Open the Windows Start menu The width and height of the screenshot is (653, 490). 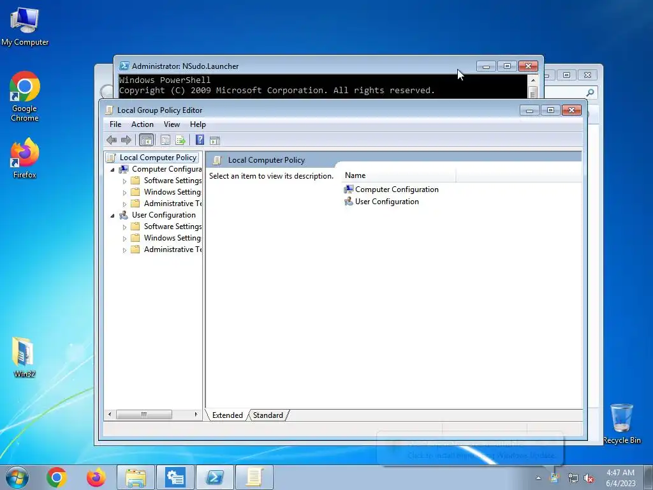click(17, 477)
